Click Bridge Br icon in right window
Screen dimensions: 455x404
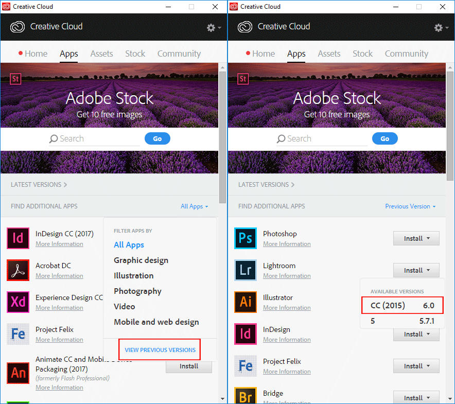coord(246,395)
